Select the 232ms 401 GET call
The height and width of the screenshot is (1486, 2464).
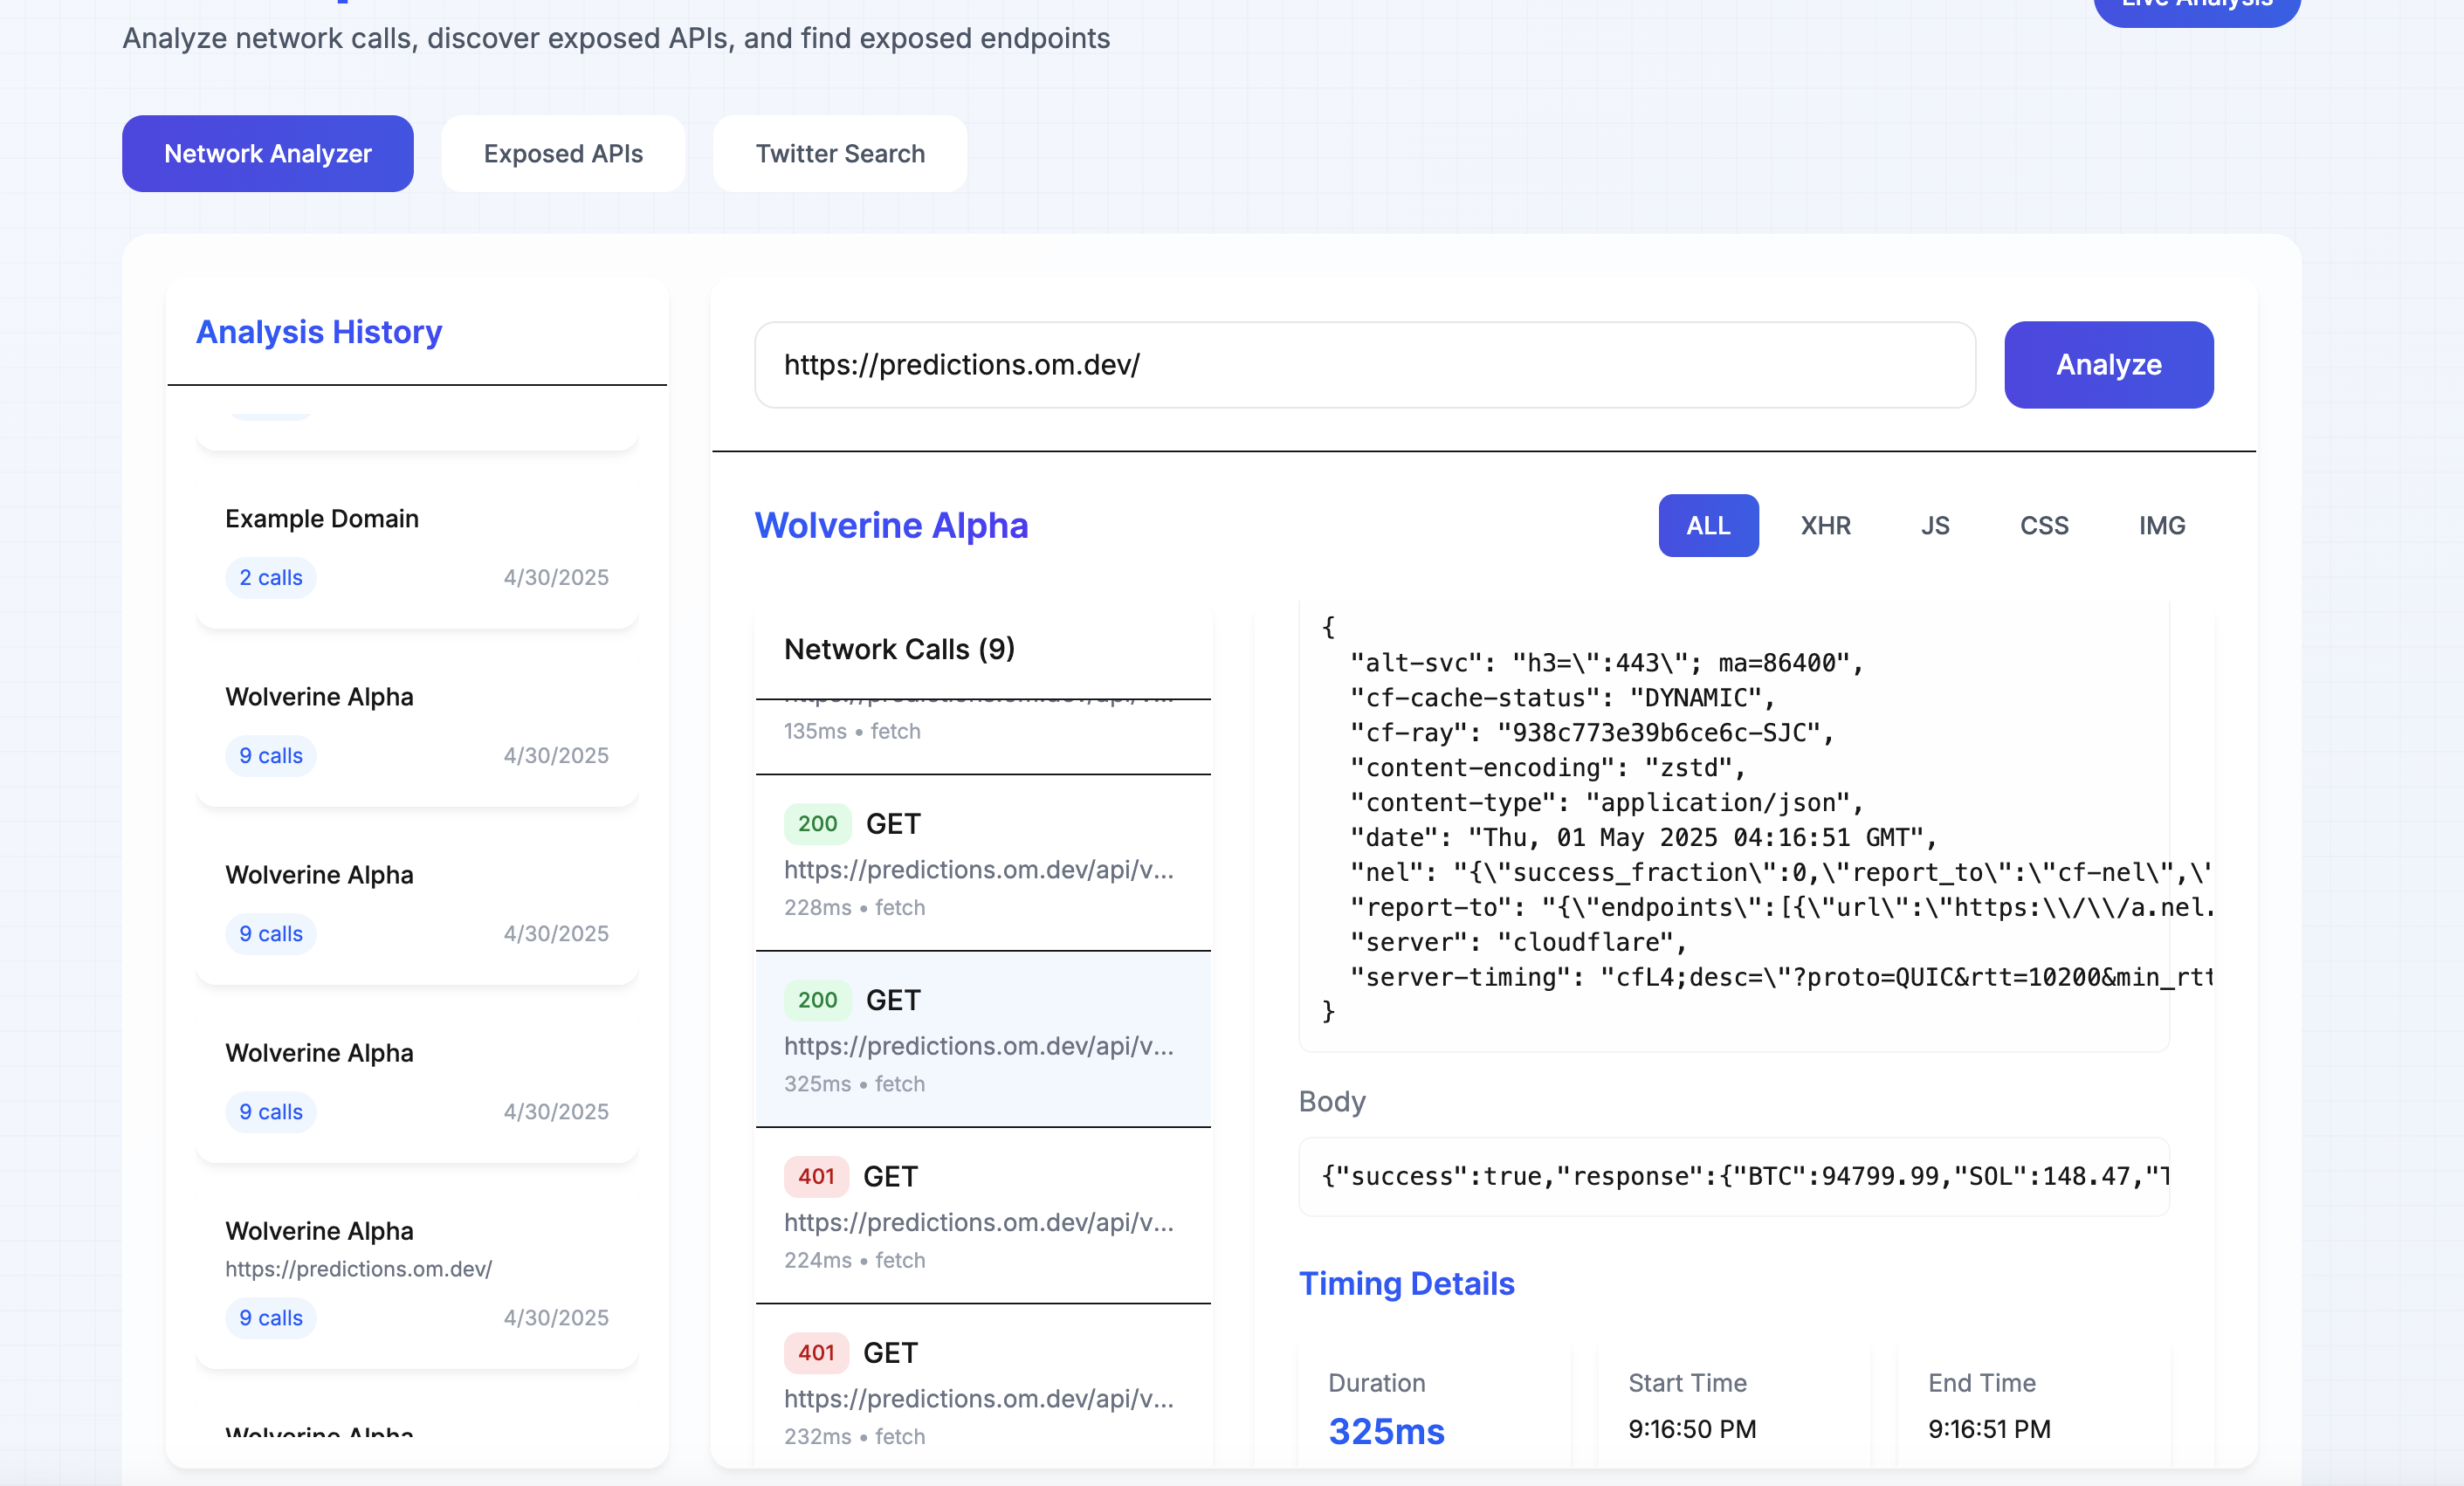[x=982, y=1390]
